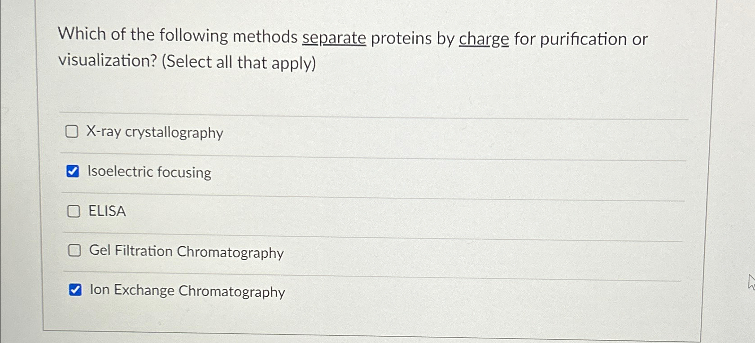755x343 pixels.
Task: Toggle the empty ELISA checkbox on
Action: 74,211
